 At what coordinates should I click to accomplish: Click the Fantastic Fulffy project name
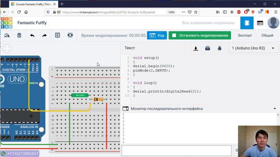pos(32,23)
